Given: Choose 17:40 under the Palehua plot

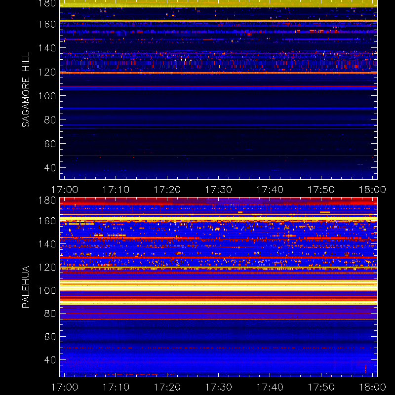Looking at the screenshot, I should 270,387.
